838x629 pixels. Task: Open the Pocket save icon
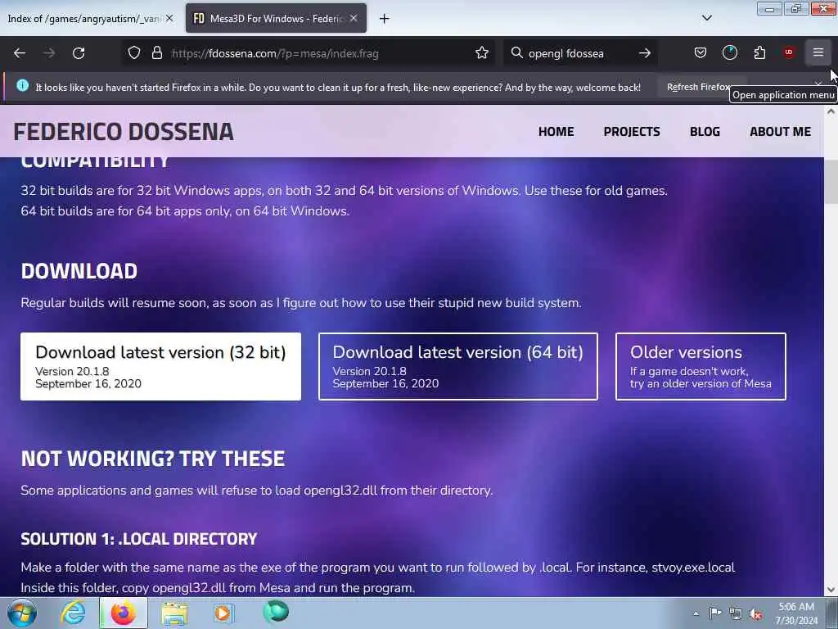coord(701,52)
